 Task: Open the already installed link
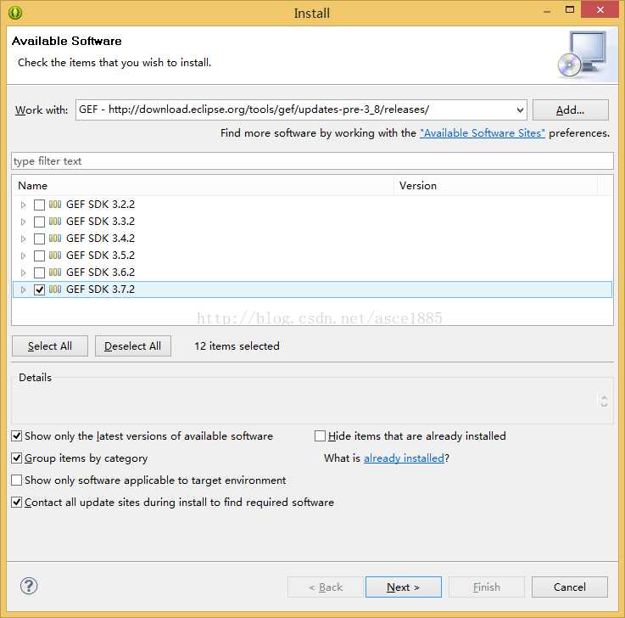pyautogui.click(x=404, y=458)
